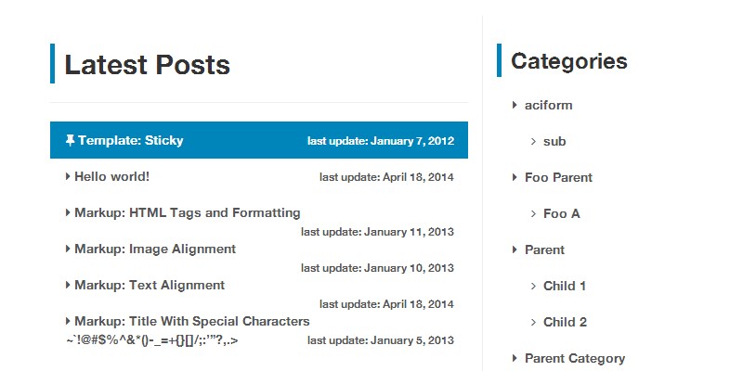
Task: Expand the aciform category arrow
Action: point(515,105)
